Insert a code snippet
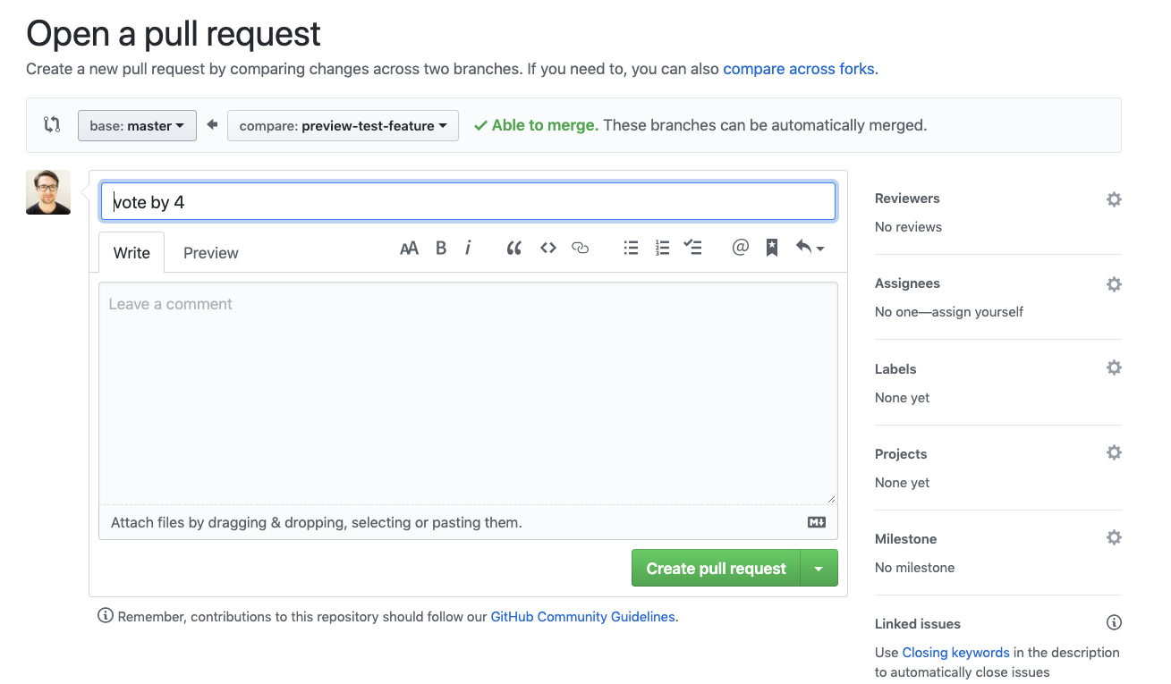 (547, 248)
